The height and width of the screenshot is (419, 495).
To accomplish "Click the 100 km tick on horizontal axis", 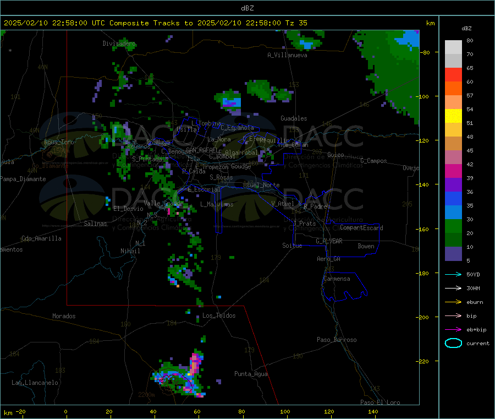I will (285, 411).
